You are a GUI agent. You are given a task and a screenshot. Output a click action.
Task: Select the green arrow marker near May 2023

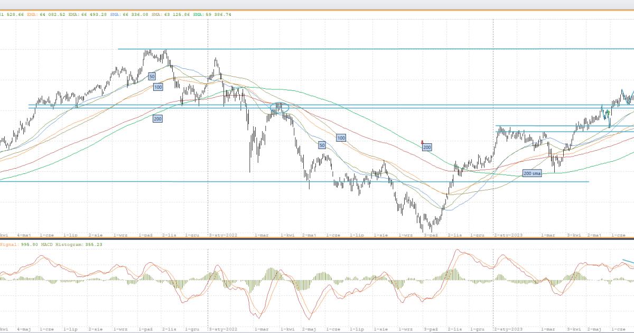[608, 113]
